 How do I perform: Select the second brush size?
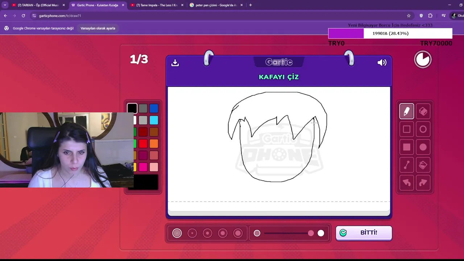pyautogui.click(x=192, y=233)
